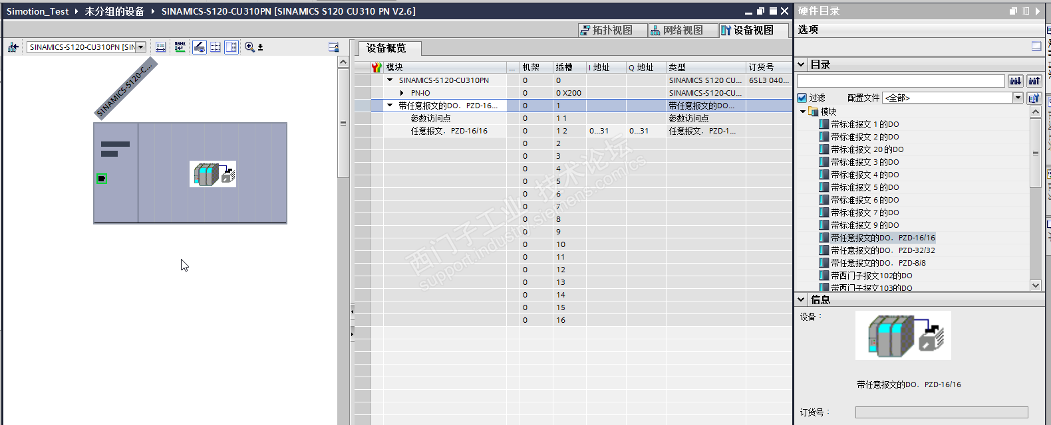Click the catalog tree scrollbar down arrow
1051x425 pixels.
1035,285
